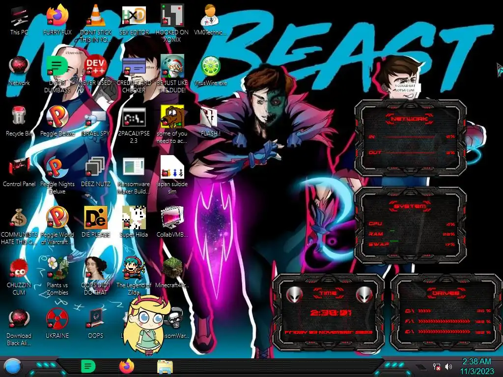The image size is (503, 377).
Task: Open File Explorer from the taskbar
Action: click(165, 367)
